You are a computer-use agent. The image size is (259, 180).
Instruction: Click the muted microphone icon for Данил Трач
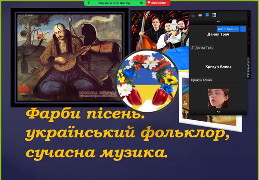point(192,48)
